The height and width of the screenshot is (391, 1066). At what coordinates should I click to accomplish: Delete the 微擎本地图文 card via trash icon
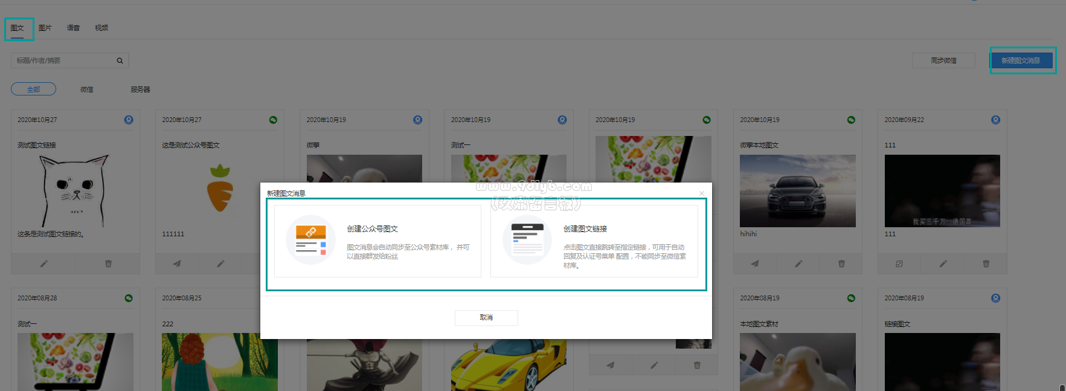[x=841, y=263]
